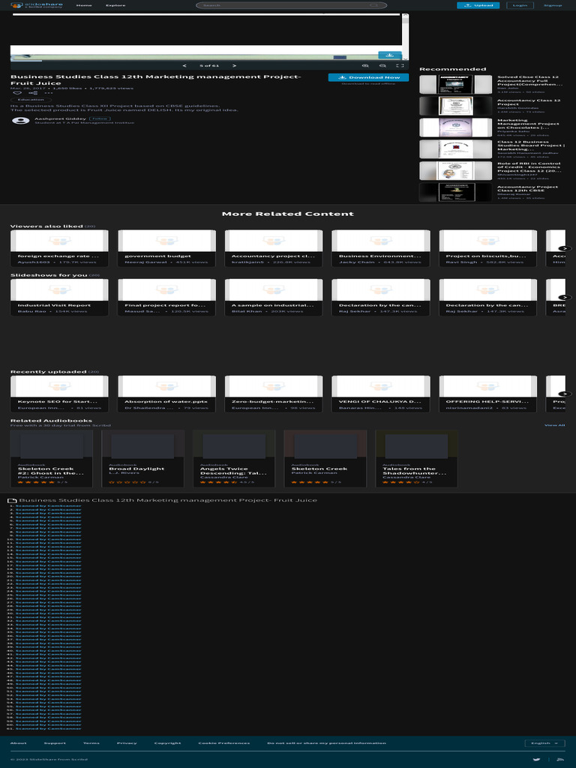The width and height of the screenshot is (576, 768).
Task: Click the Upload button
Action: click(478, 5)
